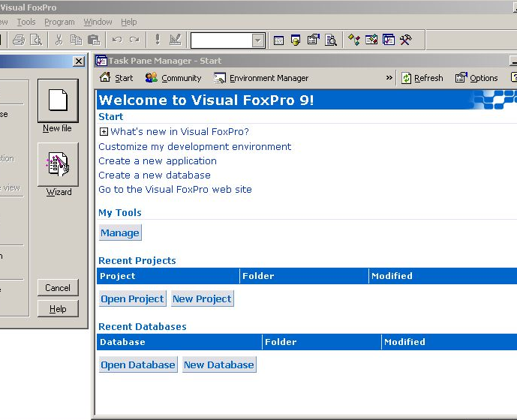Click the Refresh icon in Task Pane
The height and width of the screenshot is (420, 517).
pos(406,78)
